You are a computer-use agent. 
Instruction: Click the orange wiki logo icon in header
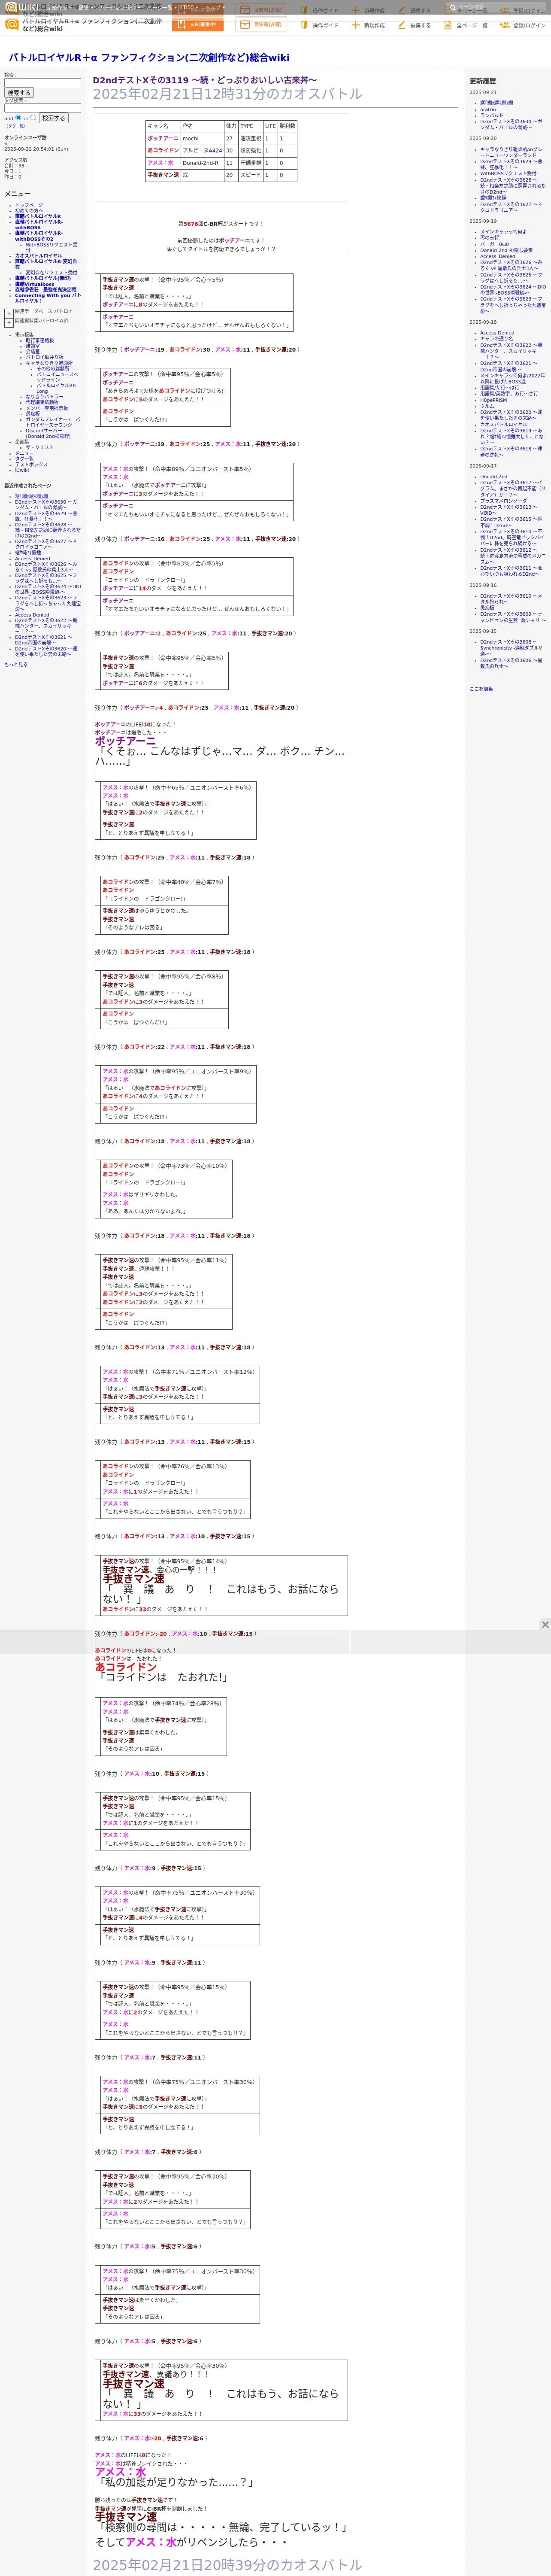click(x=12, y=25)
